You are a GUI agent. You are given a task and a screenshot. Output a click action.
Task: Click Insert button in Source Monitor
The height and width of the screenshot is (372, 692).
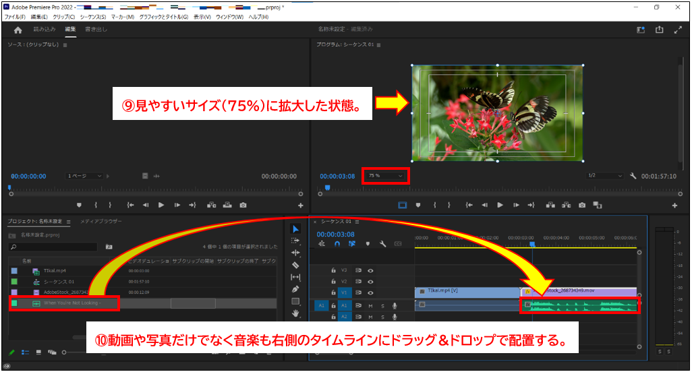211,205
